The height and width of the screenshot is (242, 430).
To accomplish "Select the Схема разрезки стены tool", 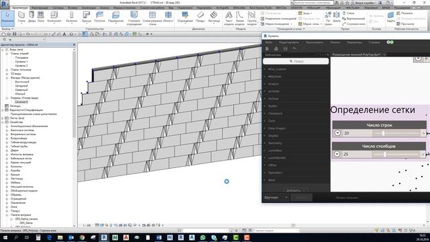I will 153,18.
